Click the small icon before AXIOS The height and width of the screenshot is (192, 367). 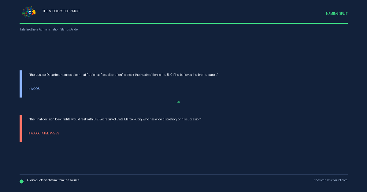pos(29,89)
